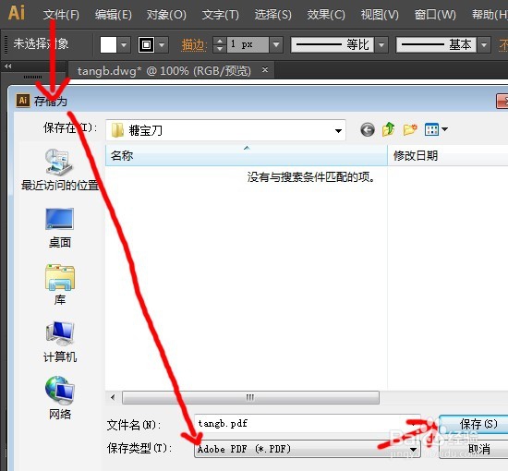The image size is (508, 471).
Task: Open the 基本 brush definition dropdown
Action: click(484, 44)
